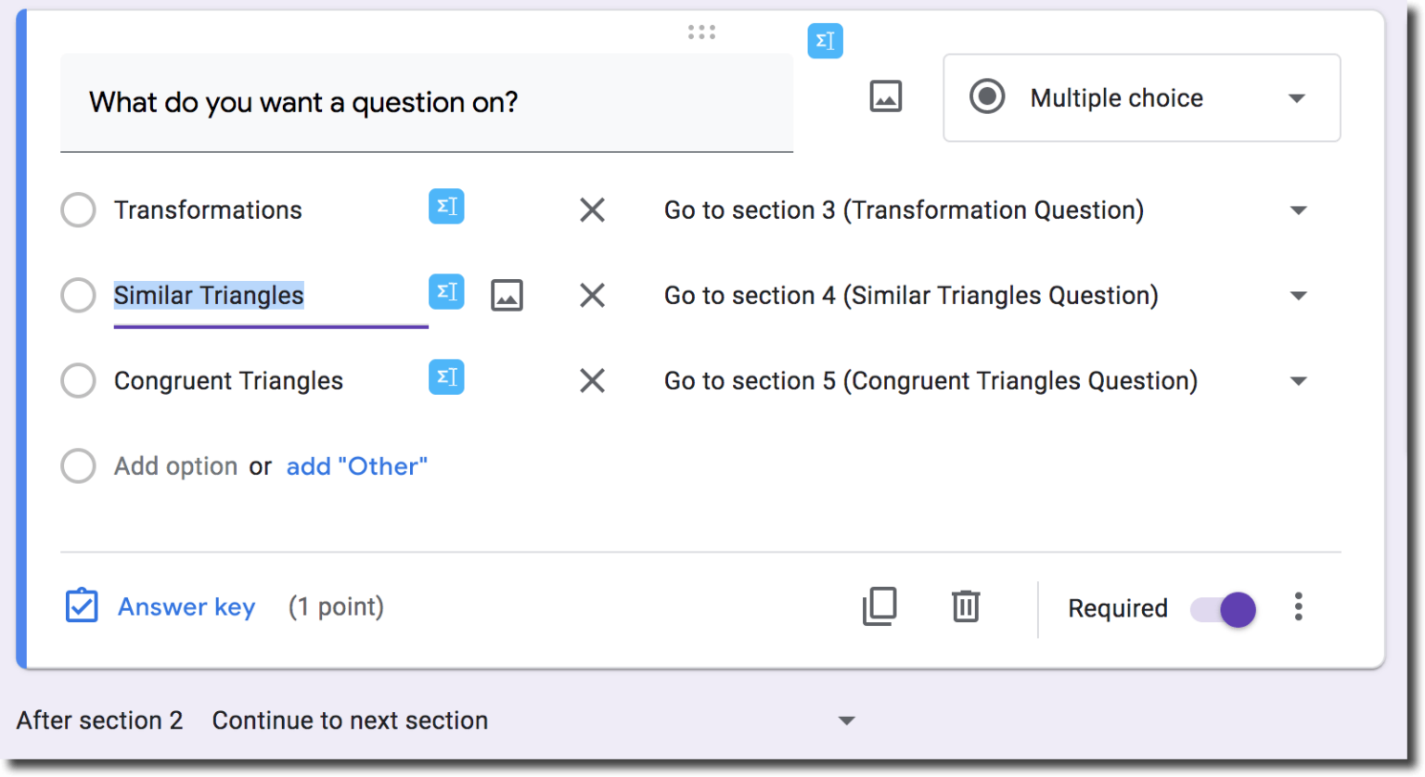This screenshot has width=1425, height=777.
Task: Open the Multiple choice question type dropdown
Action: coord(1141,97)
